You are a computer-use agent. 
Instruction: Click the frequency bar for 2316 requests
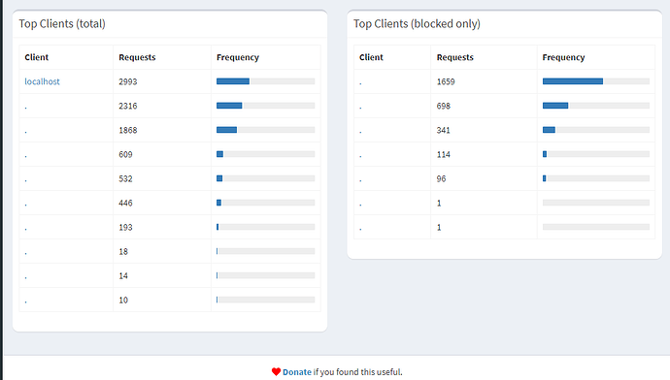(266, 106)
